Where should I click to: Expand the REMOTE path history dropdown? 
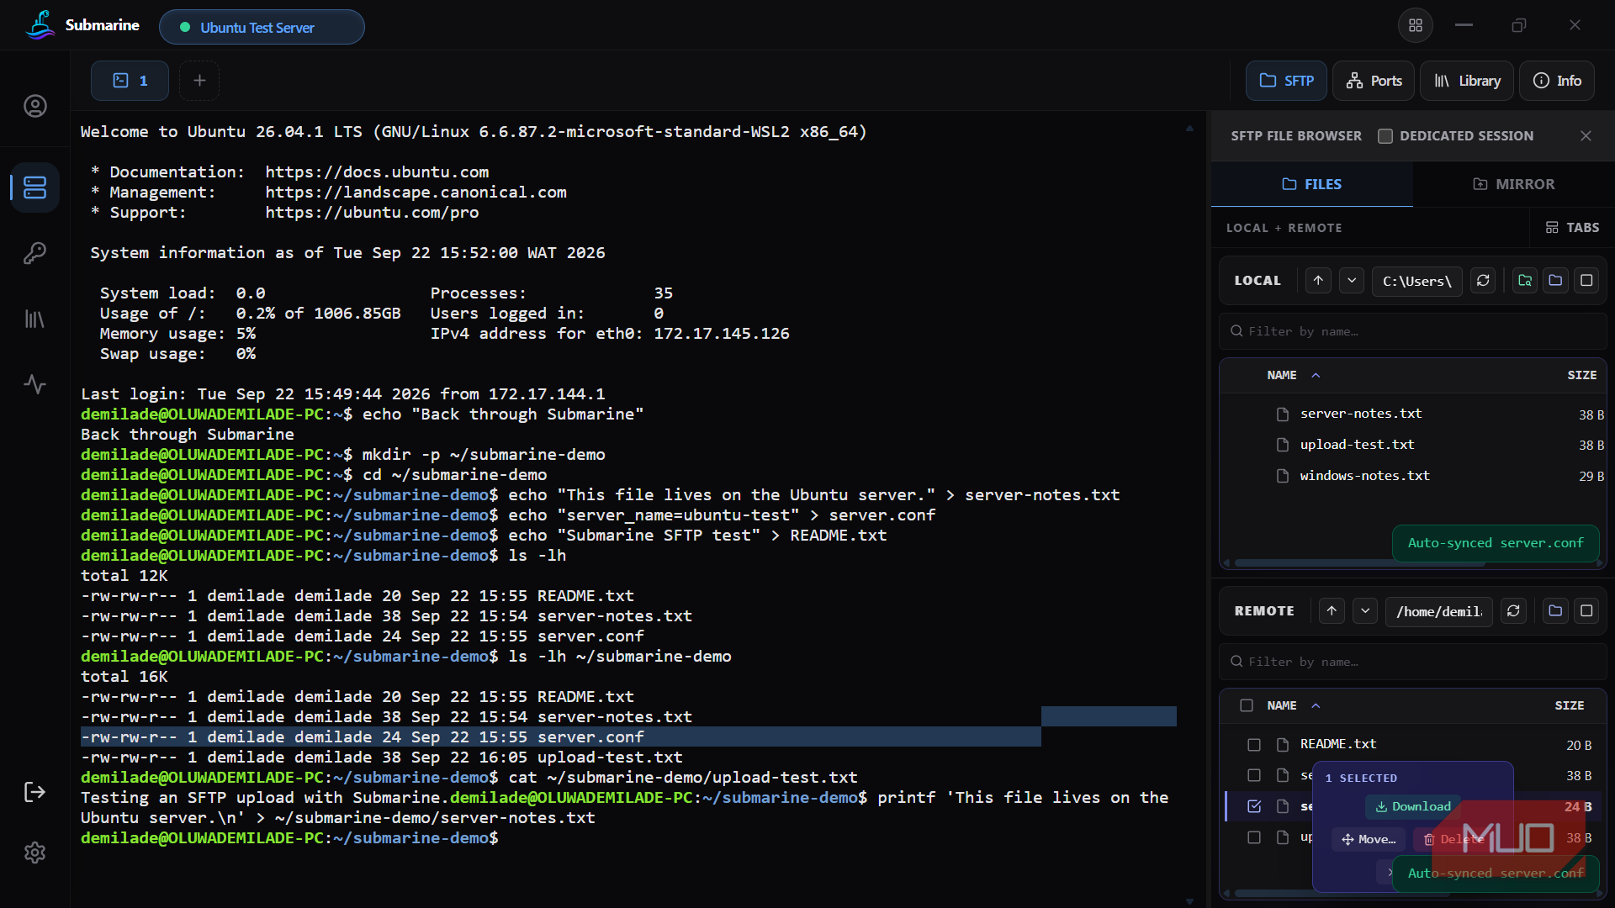tap(1365, 611)
